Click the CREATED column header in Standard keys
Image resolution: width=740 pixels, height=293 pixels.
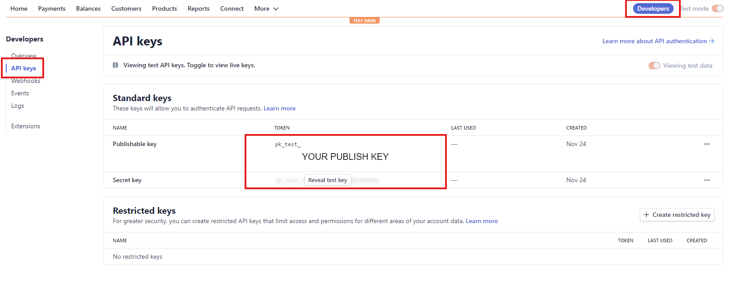576,128
